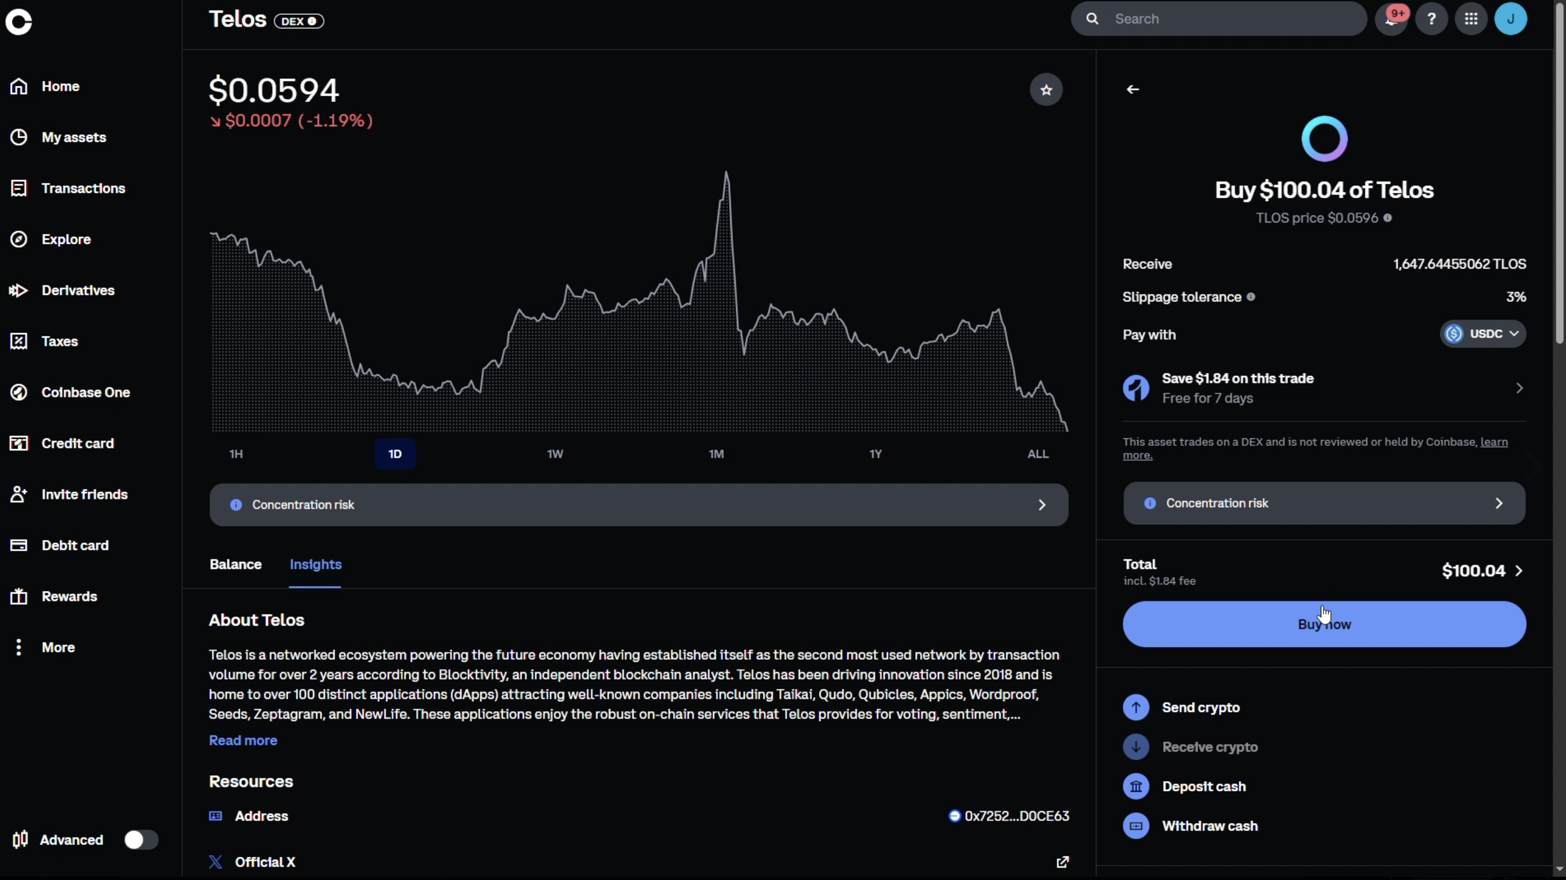The height and width of the screenshot is (880, 1566).
Task: Open the J profile avatar
Action: [1510, 19]
